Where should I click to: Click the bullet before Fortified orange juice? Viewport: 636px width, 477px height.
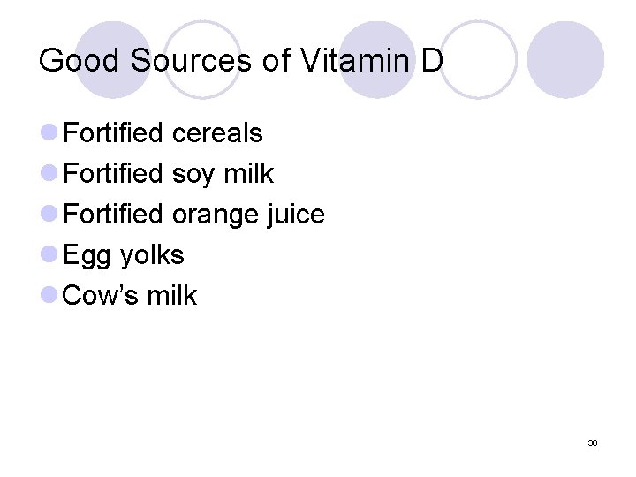coord(49,215)
